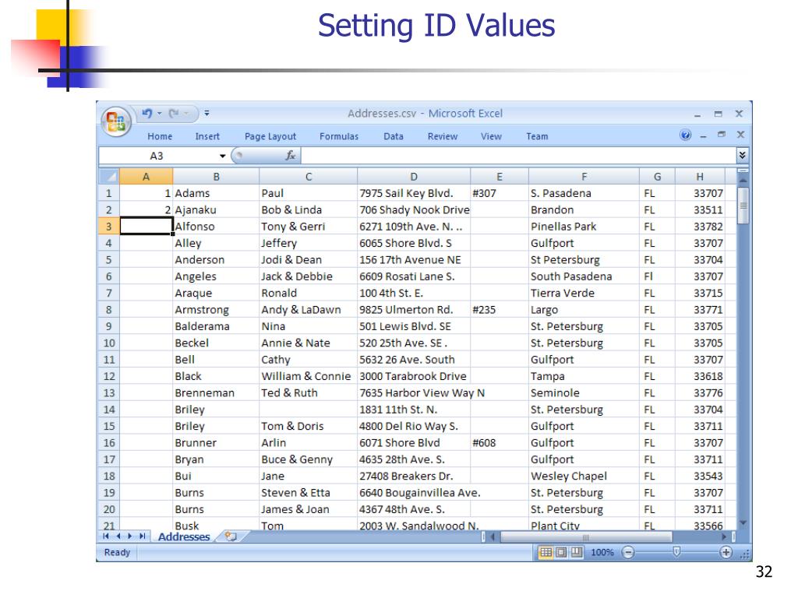This screenshot has height=598, width=798.
Task: Click the zip code cell "33618"
Action: pyautogui.click(x=700, y=376)
